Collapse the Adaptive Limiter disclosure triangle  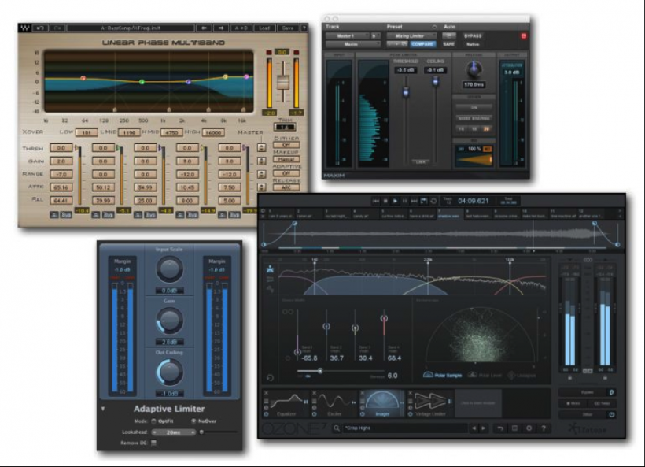(103, 409)
